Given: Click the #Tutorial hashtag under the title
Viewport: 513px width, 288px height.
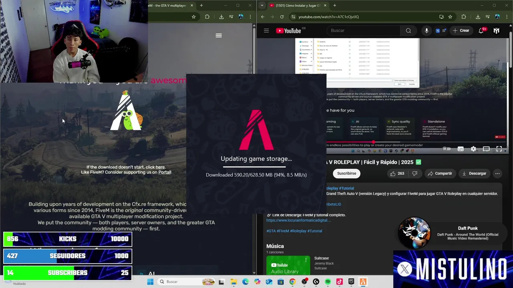Looking at the screenshot, I should [346, 188].
